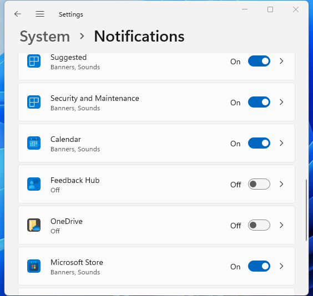
Task: Click the OneDrive app icon
Action: (x=34, y=225)
